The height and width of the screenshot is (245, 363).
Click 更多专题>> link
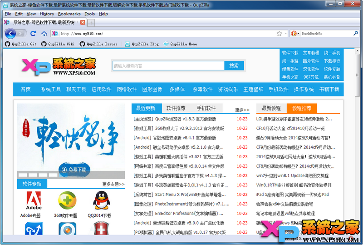tap(113, 184)
